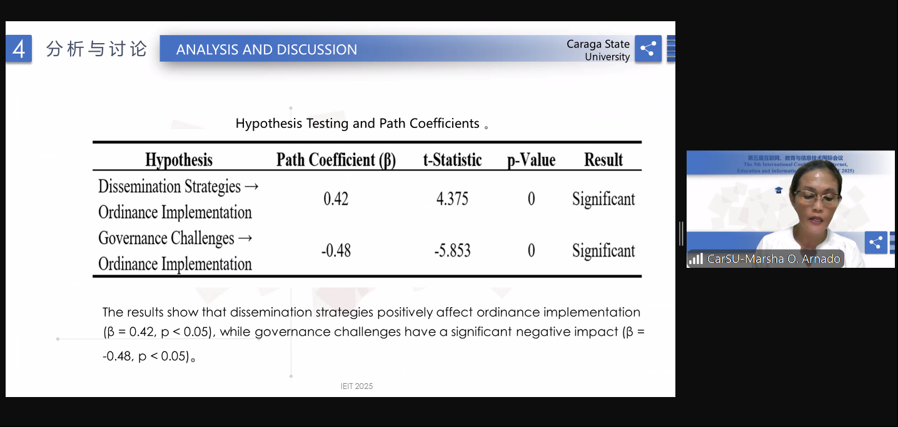This screenshot has width=898, height=427.
Task: Click the Caraga State University text
Action: click(x=598, y=50)
